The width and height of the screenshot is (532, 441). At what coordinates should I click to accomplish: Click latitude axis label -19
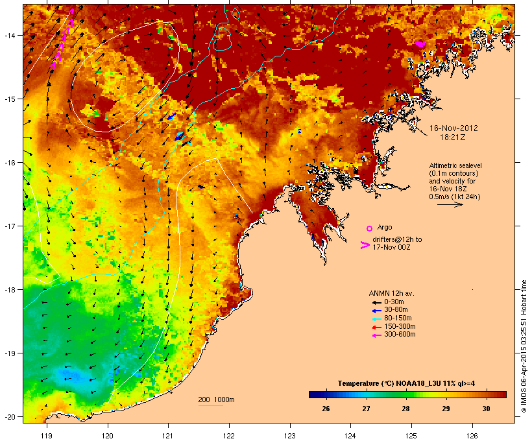tap(10, 353)
